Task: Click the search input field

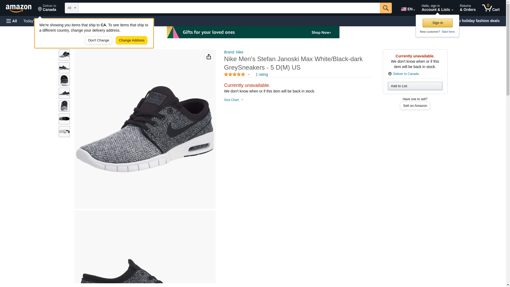Action: coord(229,8)
